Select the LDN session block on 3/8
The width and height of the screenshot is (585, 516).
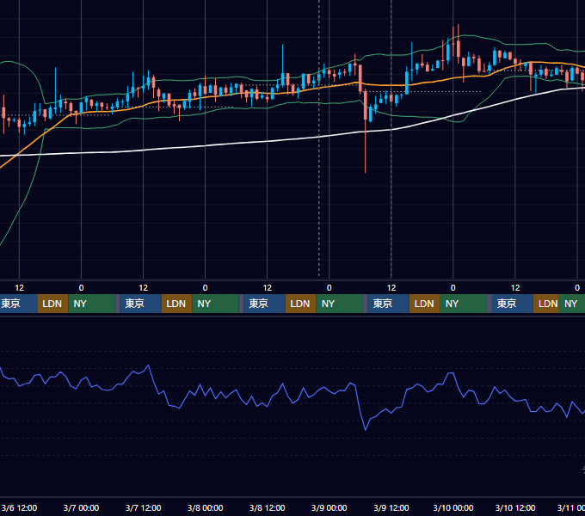tap(301, 304)
